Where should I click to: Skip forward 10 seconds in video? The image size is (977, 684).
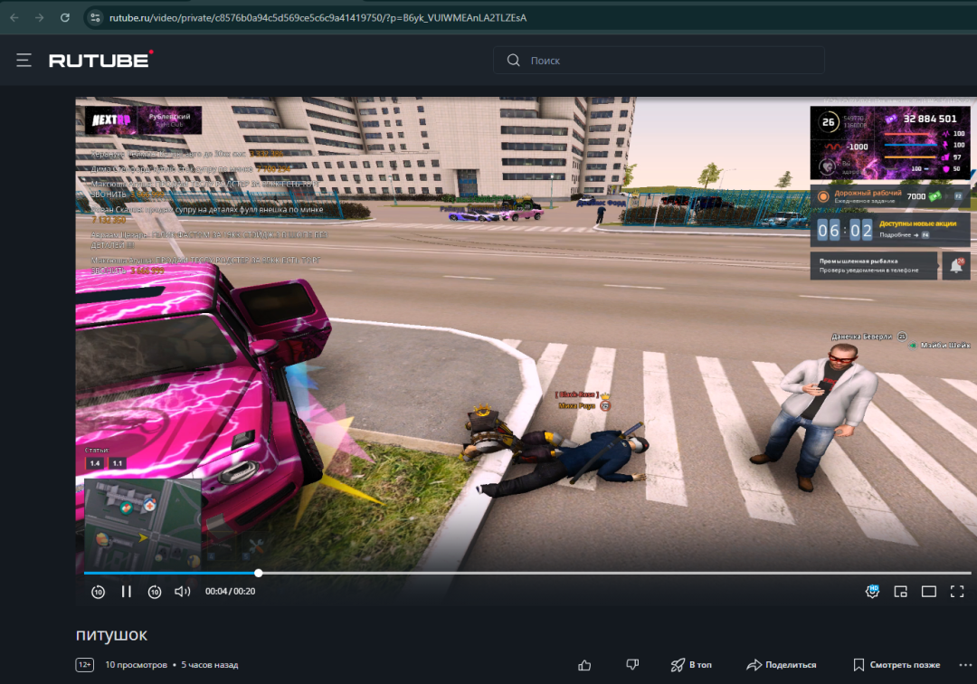[x=155, y=592]
